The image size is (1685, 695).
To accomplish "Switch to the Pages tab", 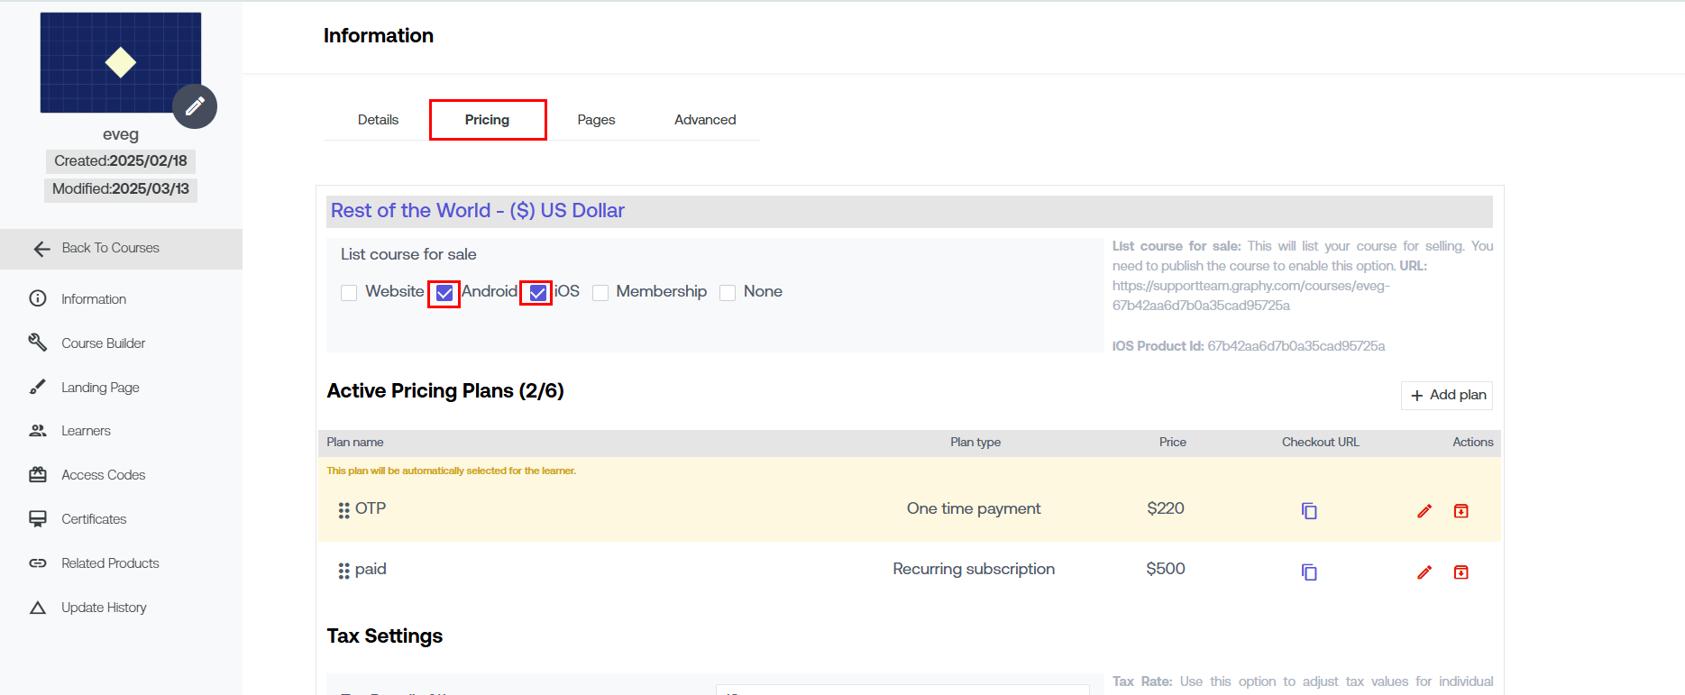I will [596, 120].
